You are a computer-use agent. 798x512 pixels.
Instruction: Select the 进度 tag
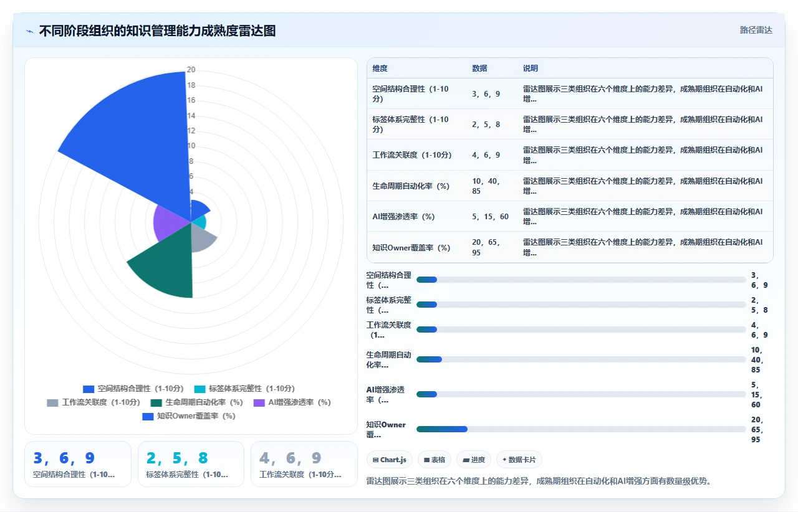point(474,460)
